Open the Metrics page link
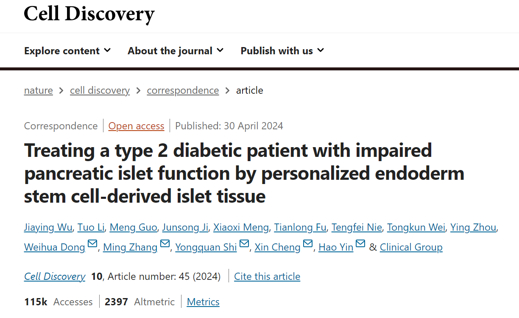Viewport: 519px width, 318px height. (x=203, y=302)
